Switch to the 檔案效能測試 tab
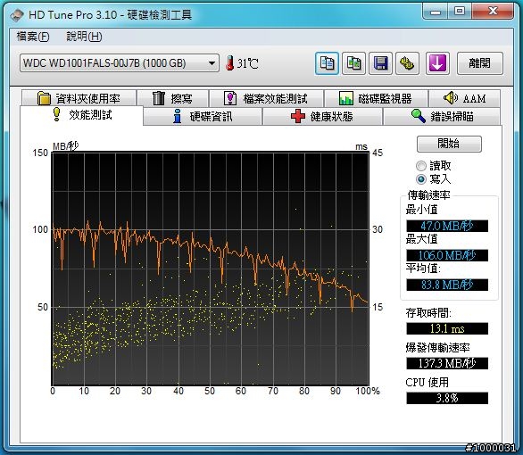Image resolution: width=523 pixels, height=455 pixels. tap(266, 98)
